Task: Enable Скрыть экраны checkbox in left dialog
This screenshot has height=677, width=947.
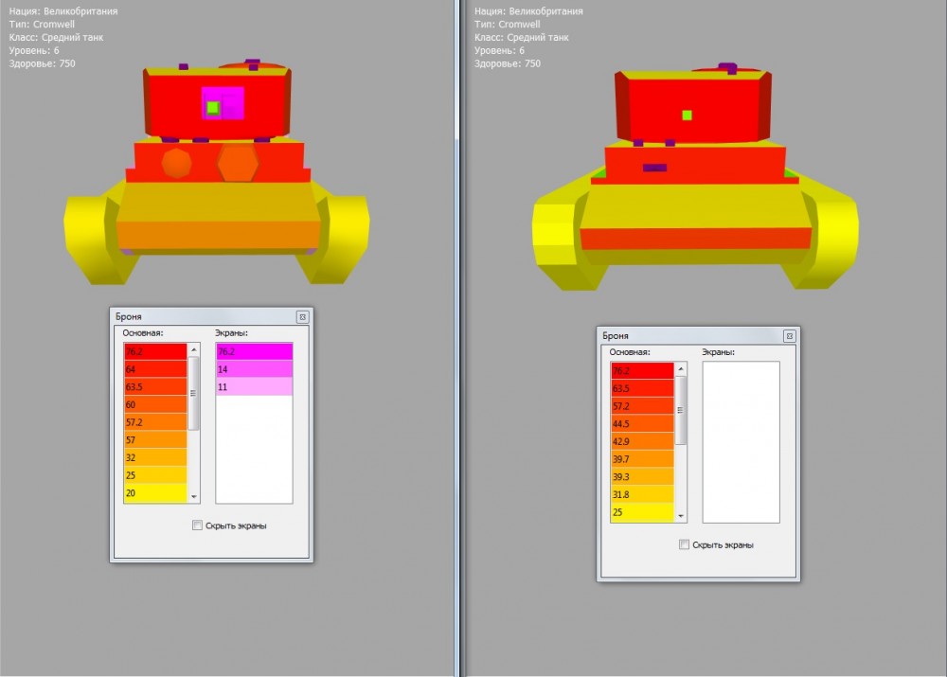Action: 197,526
